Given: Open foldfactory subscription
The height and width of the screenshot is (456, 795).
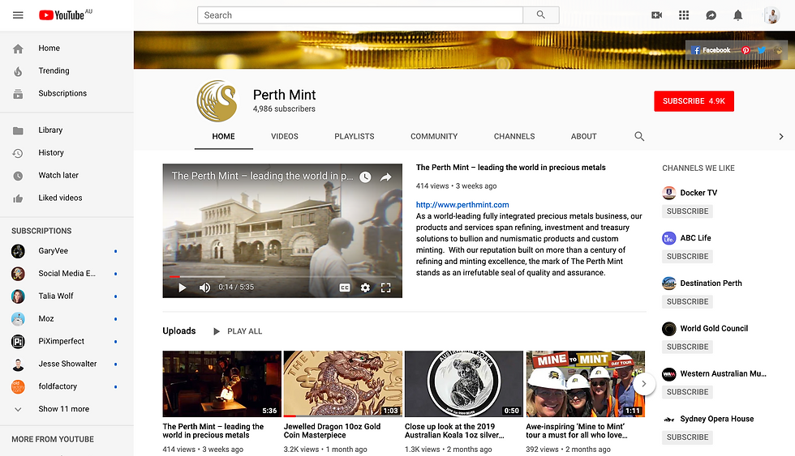Looking at the screenshot, I should tap(67, 386).
